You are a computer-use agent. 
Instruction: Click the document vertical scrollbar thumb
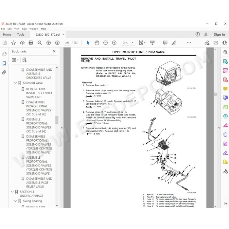point(215,94)
